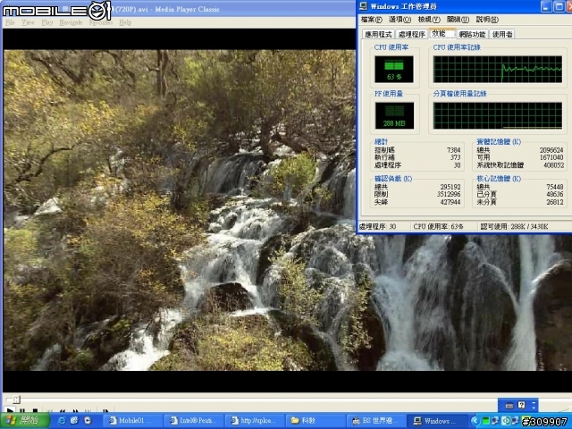Viewport: 572px width, 429px height.
Task: Click the video playback area
Action: pyautogui.click(x=179, y=210)
